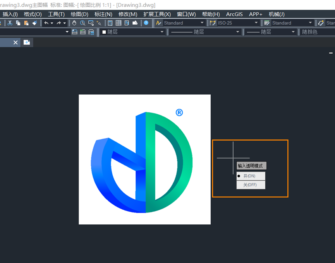
Task: Open the Multileader Style icon
Action: (x=321, y=23)
